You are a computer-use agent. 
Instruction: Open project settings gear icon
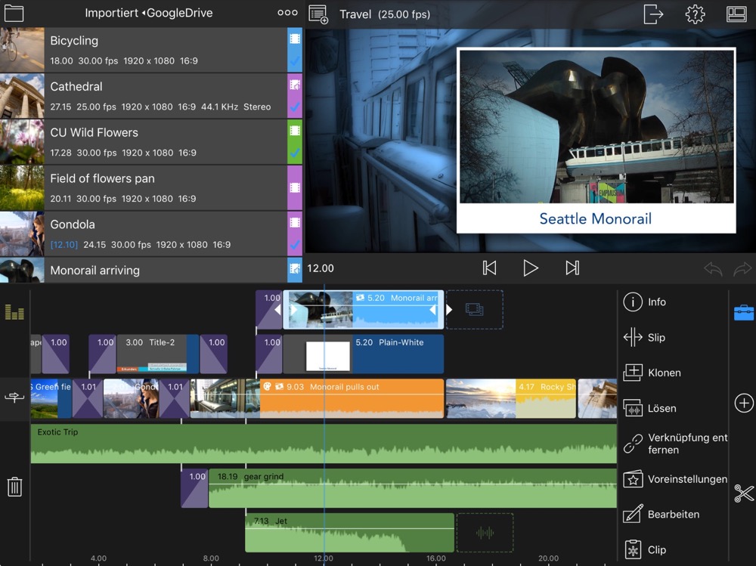[x=695, y=14]
